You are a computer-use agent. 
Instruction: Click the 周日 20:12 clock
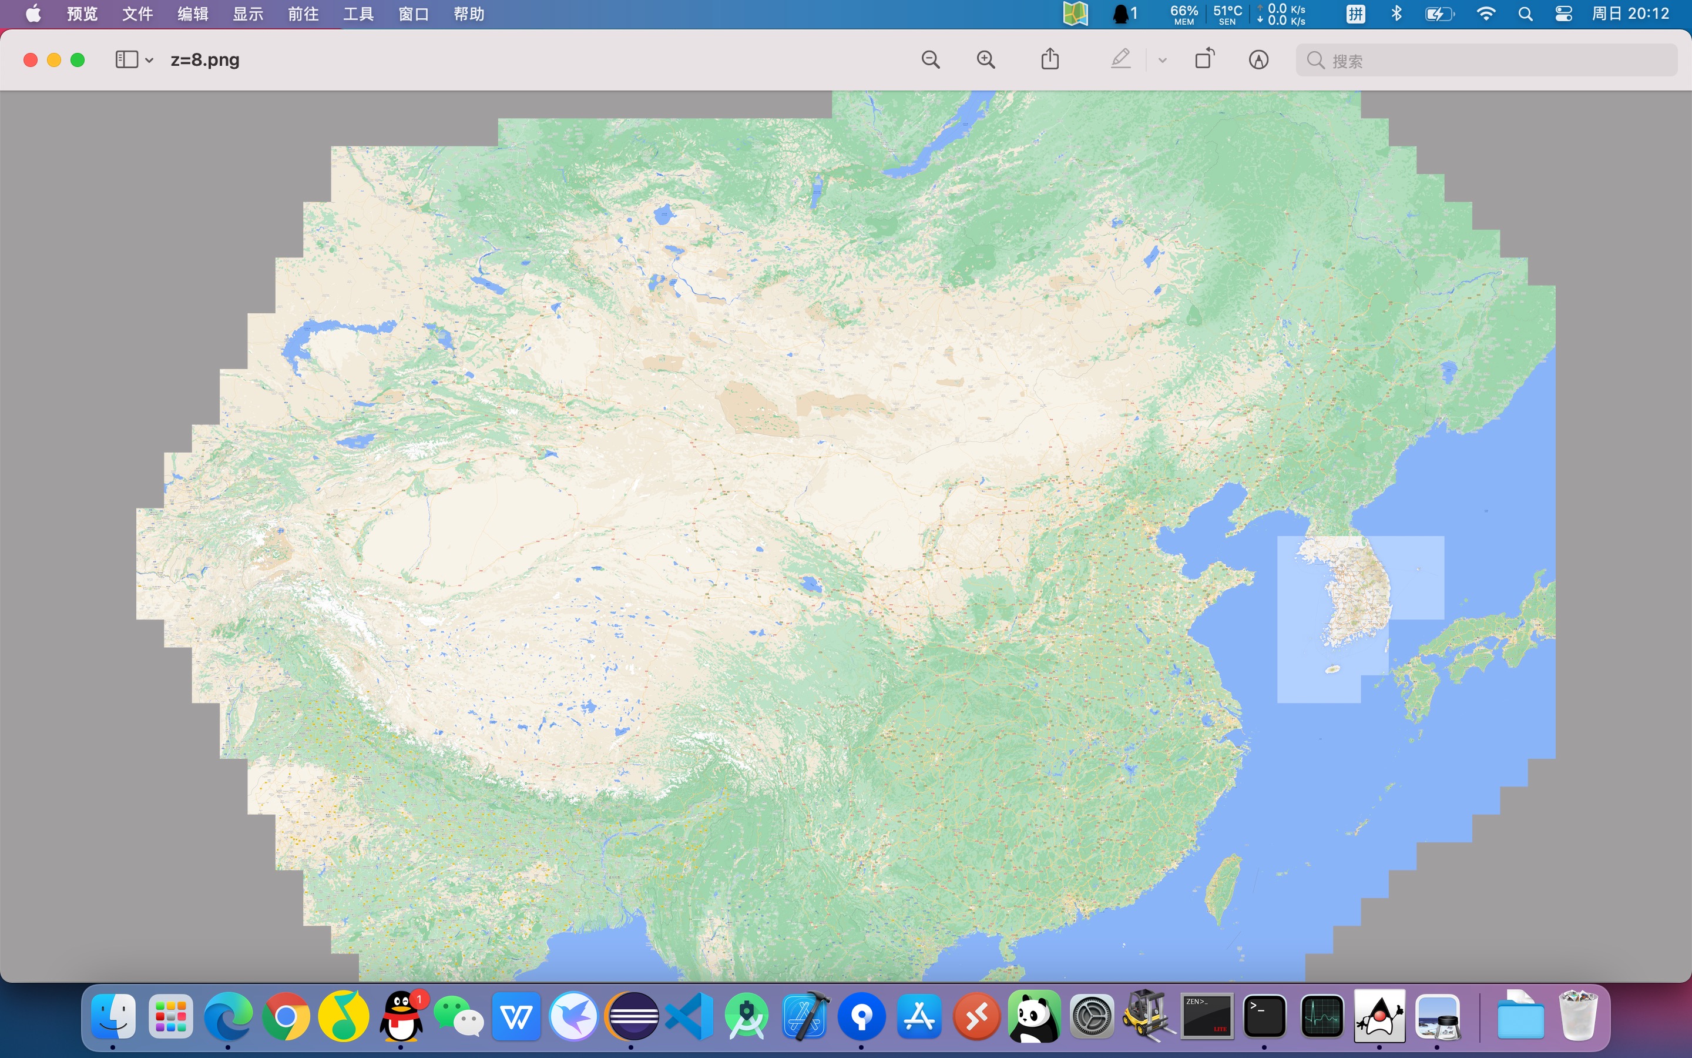click(1630, 14)
